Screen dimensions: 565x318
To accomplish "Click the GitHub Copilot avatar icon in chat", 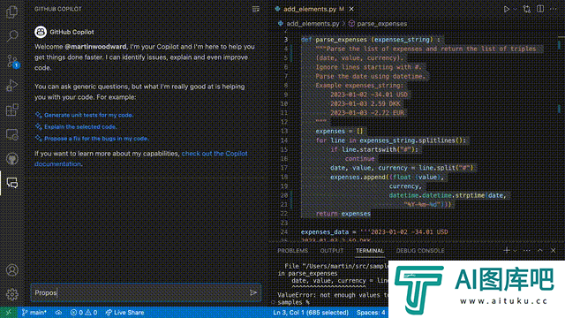I will (x=41, y=32).
